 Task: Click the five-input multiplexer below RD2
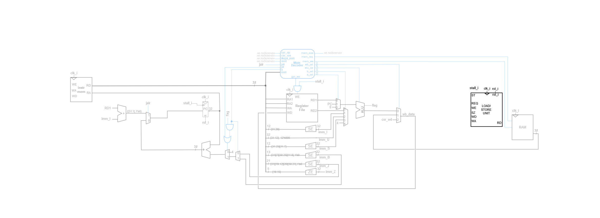click(x=346, y=117)
